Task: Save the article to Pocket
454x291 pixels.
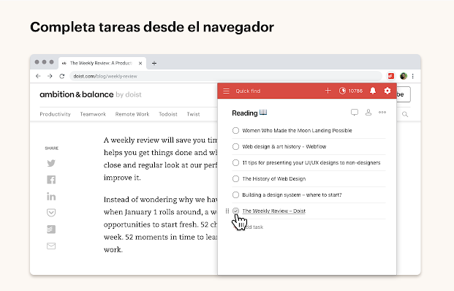Action: 51,213
